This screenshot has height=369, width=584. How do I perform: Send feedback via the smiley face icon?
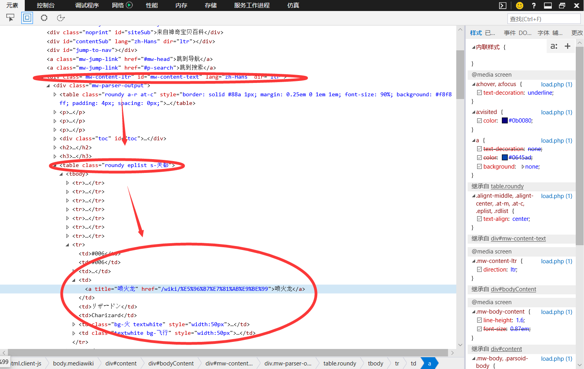[x=520, y=6]
